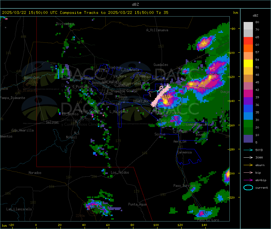This screenshot has height=229, width=271.
Task: Click the Guadales map label
Action: point(161,65)
